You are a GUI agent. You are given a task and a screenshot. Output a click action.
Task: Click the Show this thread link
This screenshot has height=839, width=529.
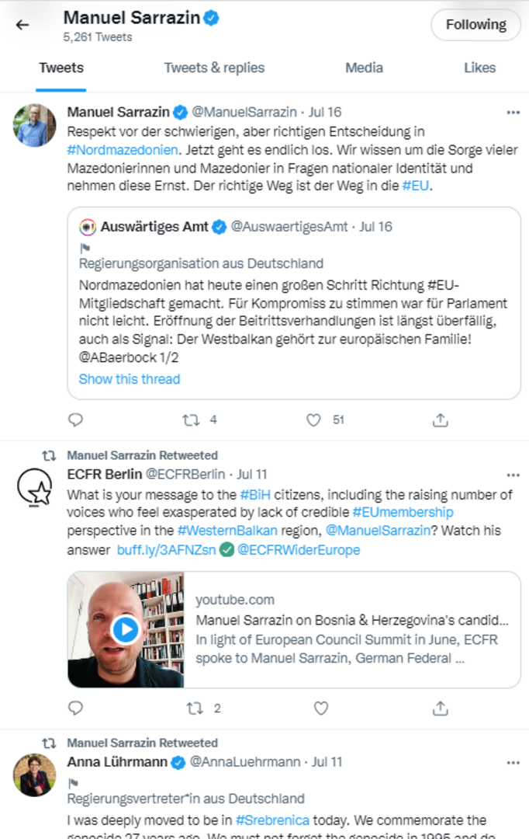[x=130, y=379]
